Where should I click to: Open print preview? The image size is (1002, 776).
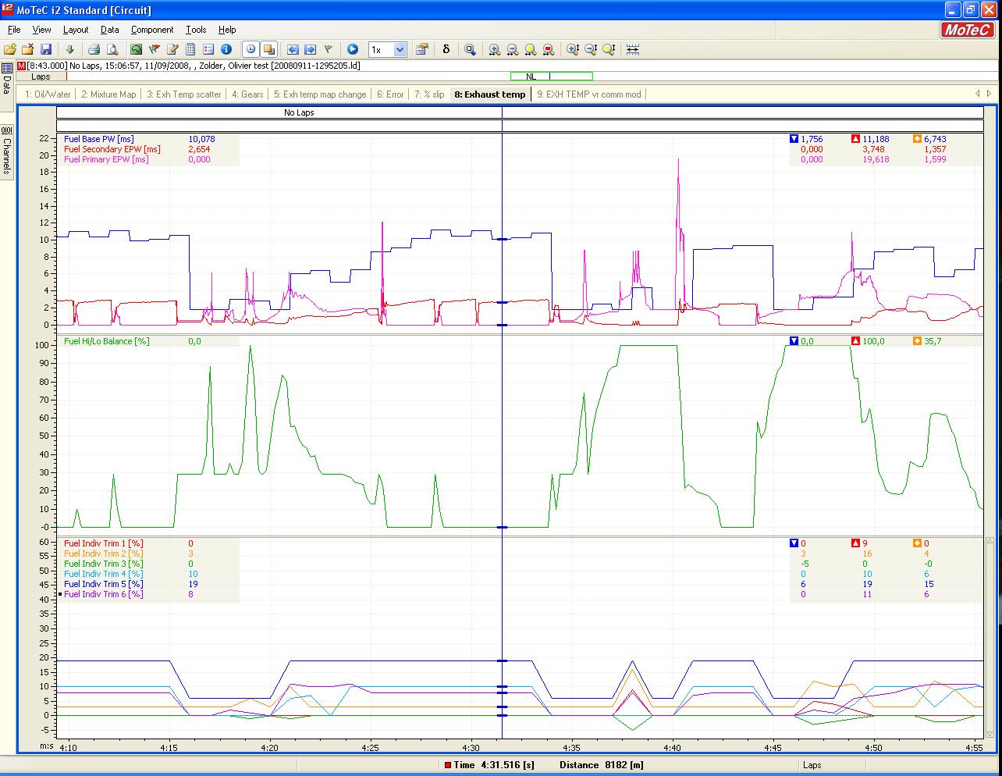(x=112, y=49)
